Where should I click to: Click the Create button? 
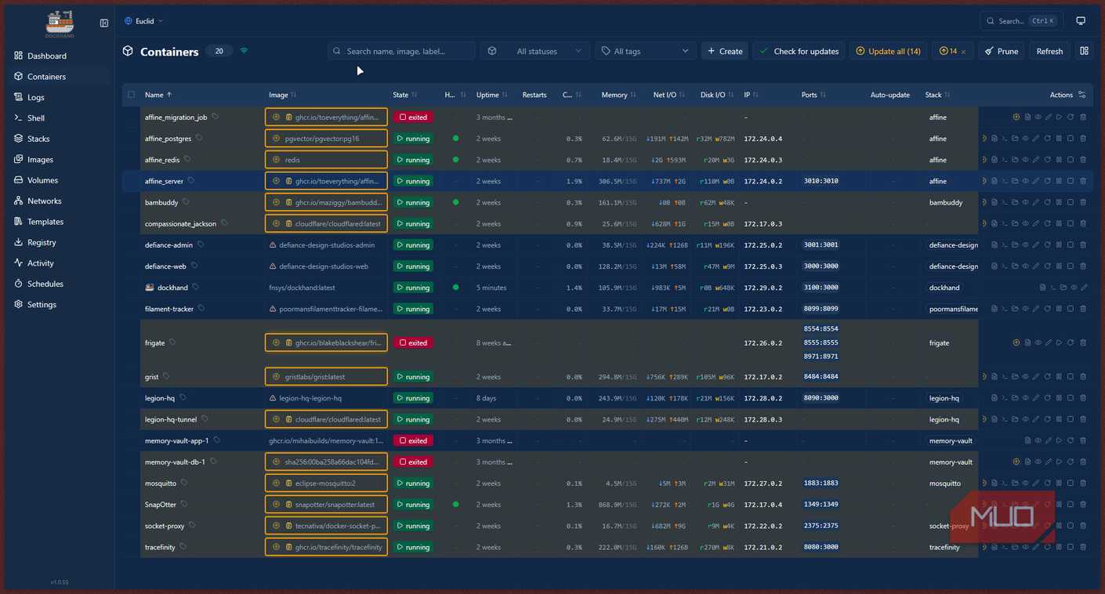(725, 51)
